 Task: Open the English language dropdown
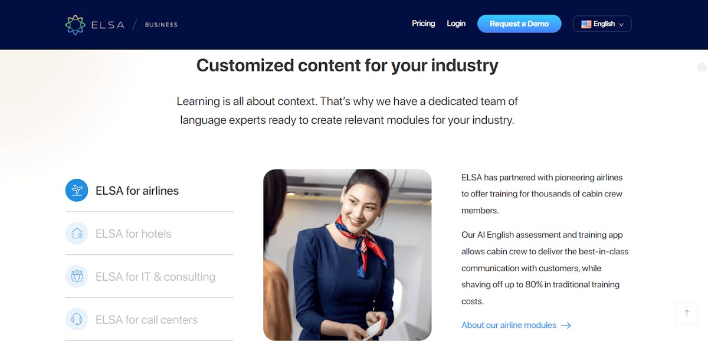602,24
